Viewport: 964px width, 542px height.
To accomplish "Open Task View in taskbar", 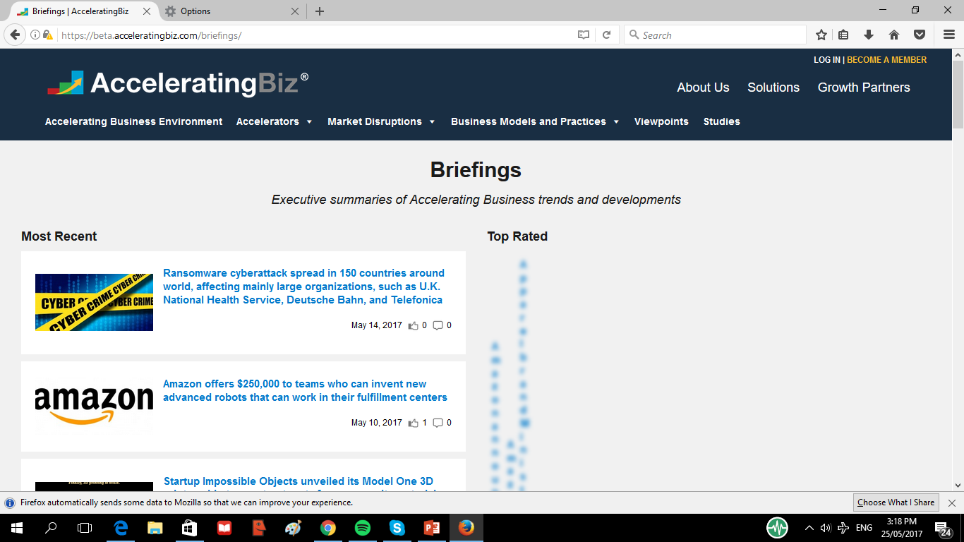I will pyautogui.click(x=85, y=527).
